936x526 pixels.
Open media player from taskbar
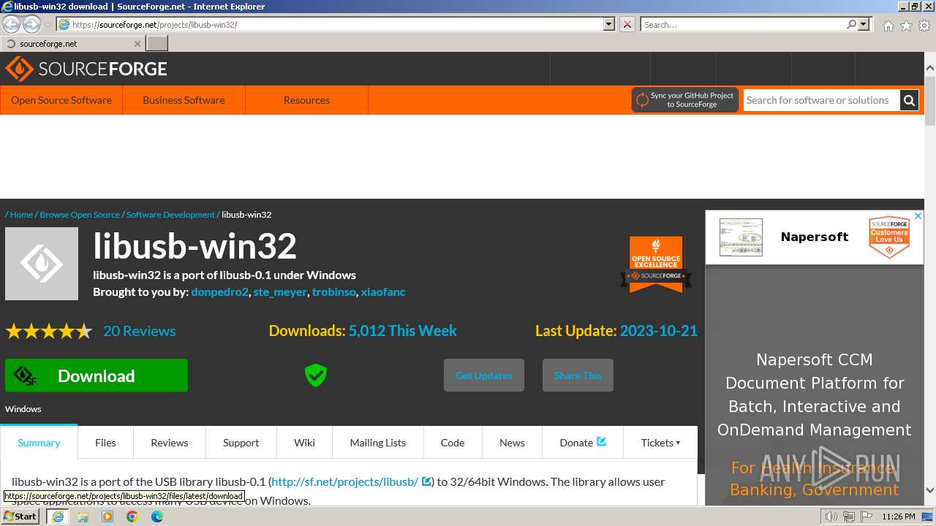pyautogui.click(x=107, y=517)
